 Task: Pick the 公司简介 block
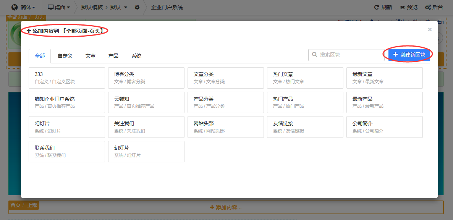click(384, 127)
